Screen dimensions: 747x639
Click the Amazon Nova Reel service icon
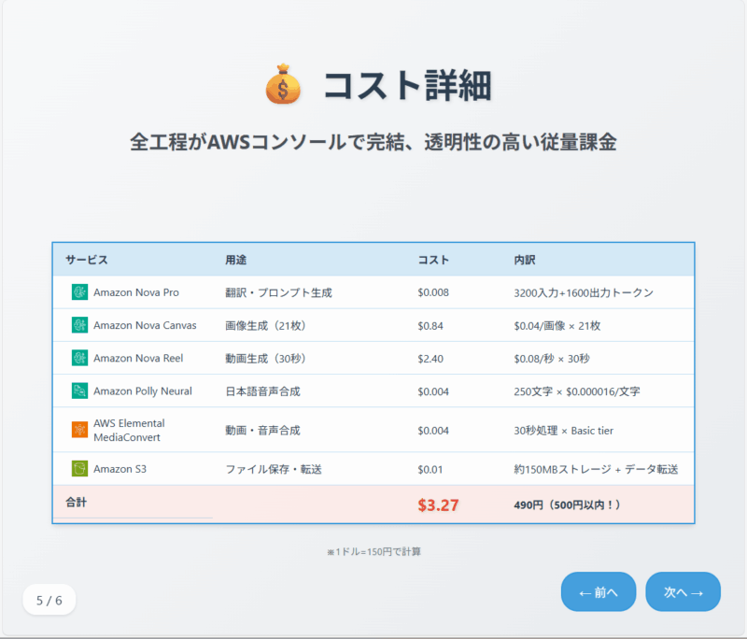[79, 358]
